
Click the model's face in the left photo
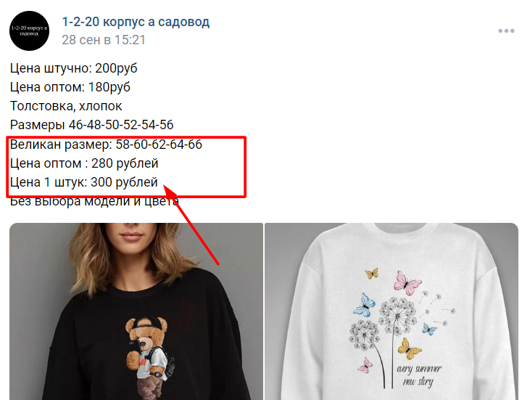(x=131, y=235)
